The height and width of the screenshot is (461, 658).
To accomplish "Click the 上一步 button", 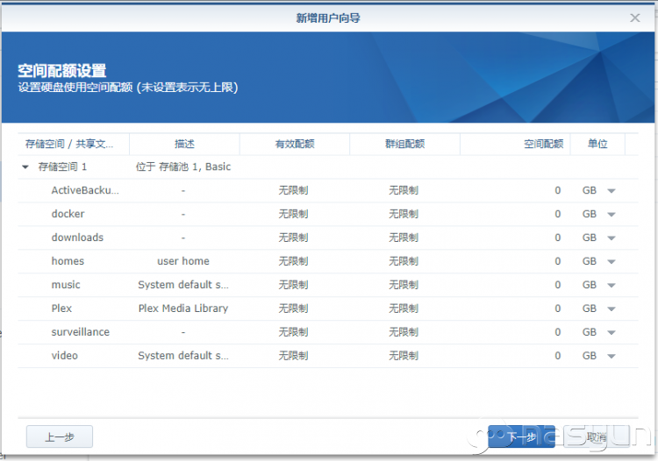I will click(60, 436).
